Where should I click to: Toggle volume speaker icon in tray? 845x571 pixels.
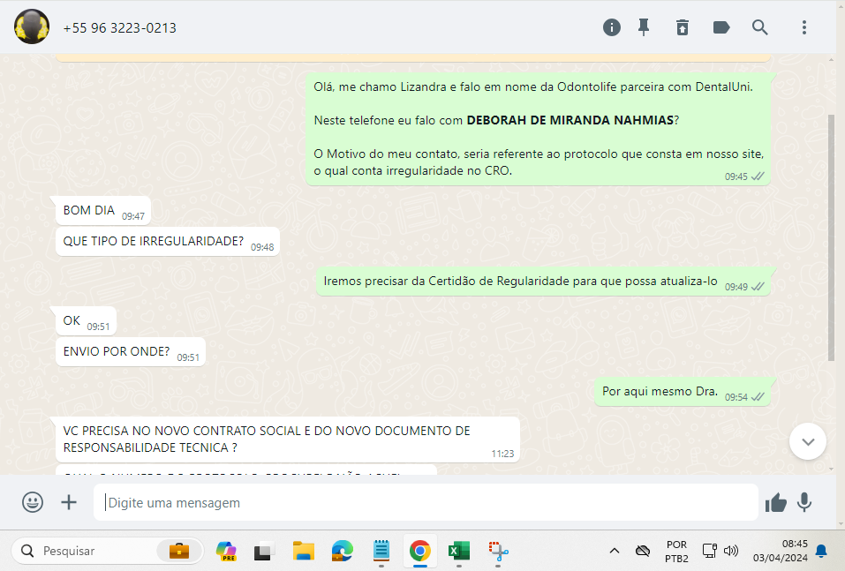pos(731,552)
